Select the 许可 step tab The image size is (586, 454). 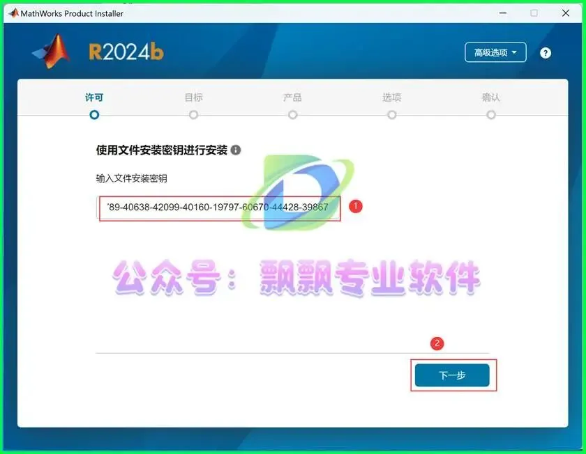tap(94, 97)
